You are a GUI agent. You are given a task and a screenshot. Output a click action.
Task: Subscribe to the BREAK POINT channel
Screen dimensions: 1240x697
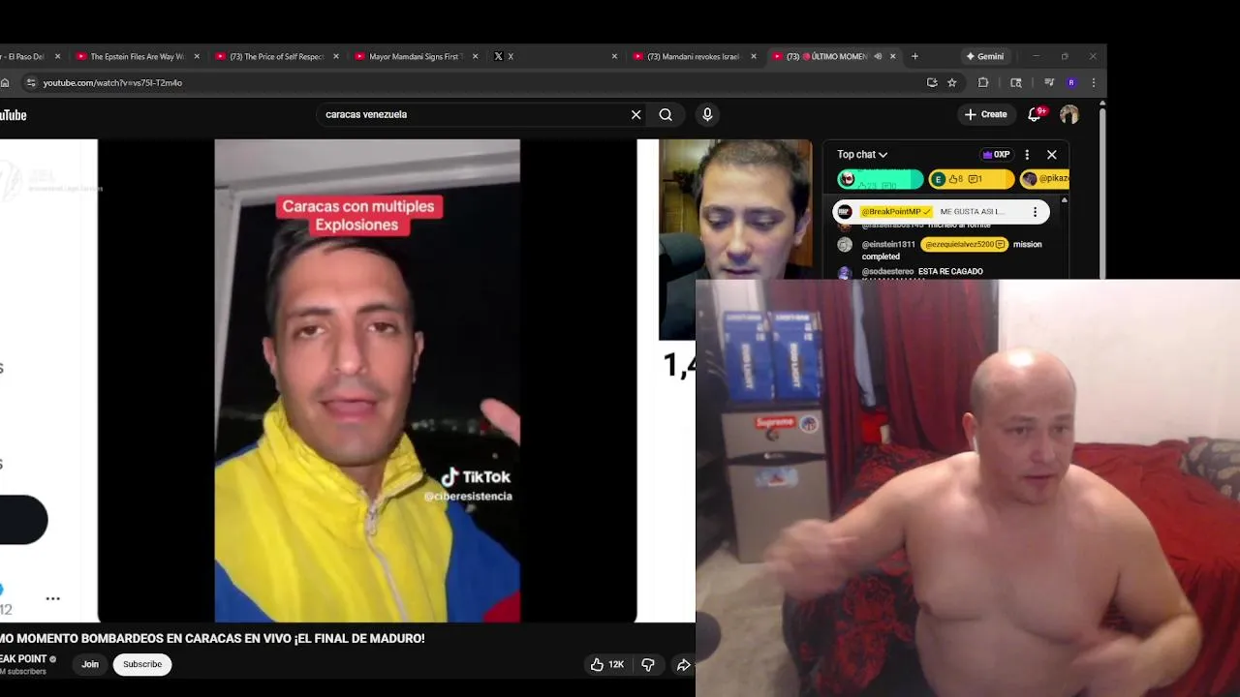coord(142,664)
